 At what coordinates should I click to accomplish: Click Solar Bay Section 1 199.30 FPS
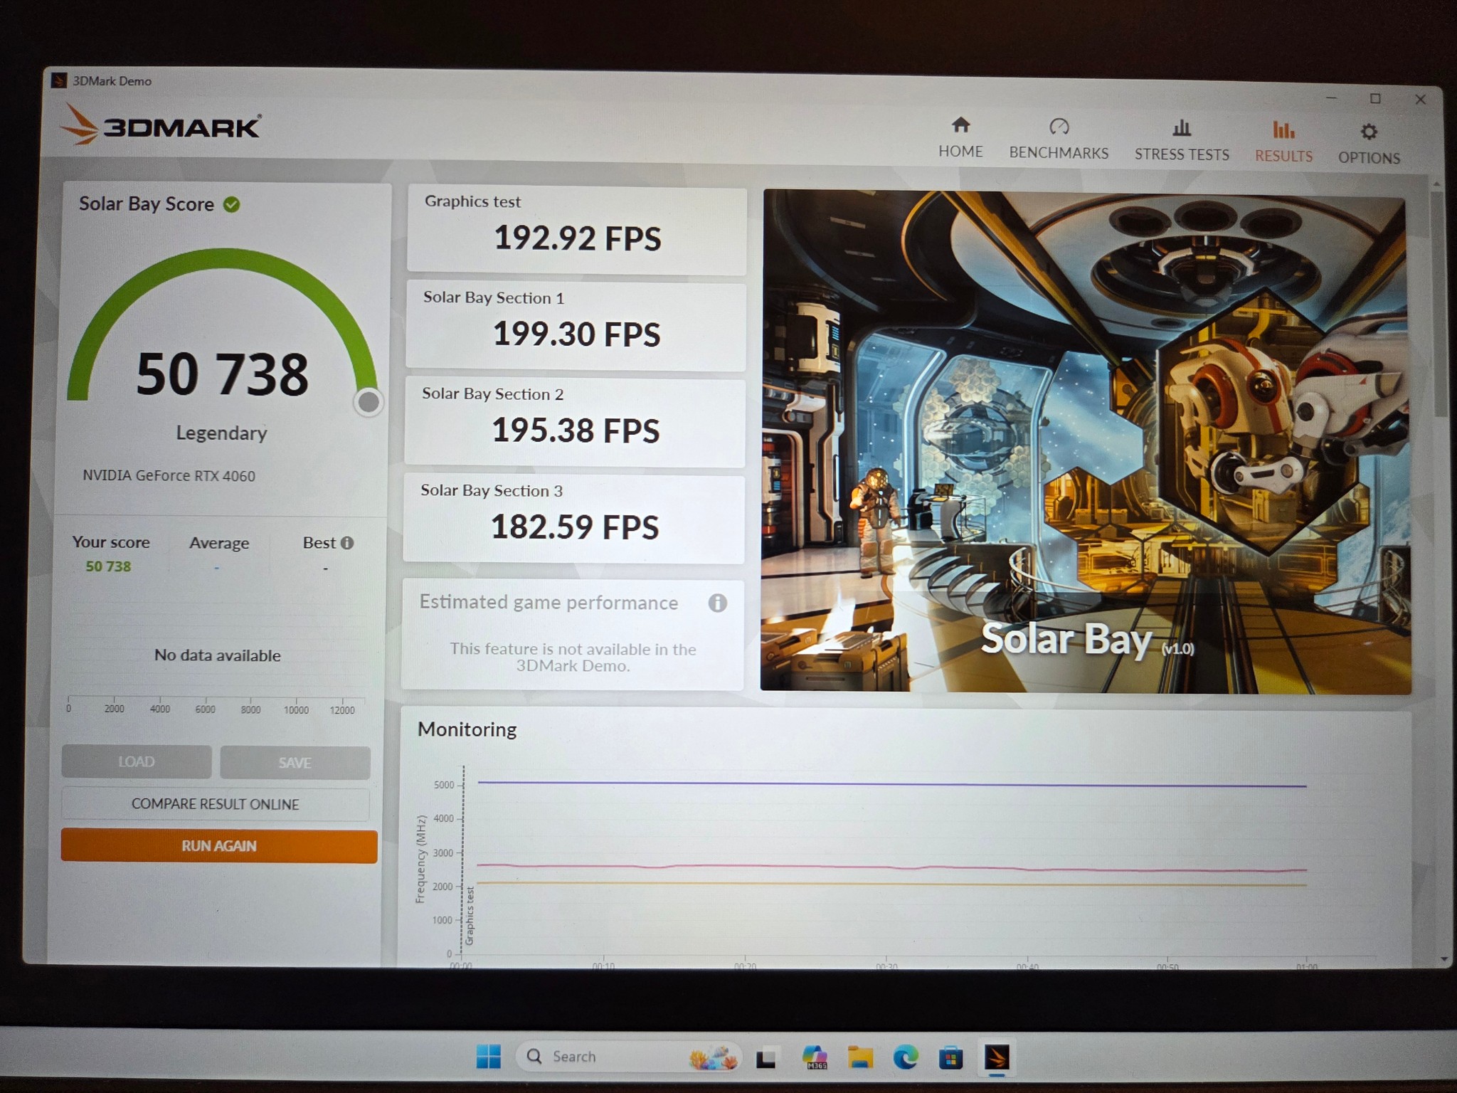[x=576, y=327]
